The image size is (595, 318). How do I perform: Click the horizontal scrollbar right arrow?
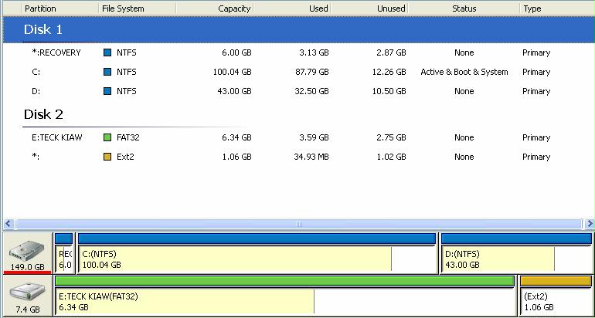[x=587, y=225]
